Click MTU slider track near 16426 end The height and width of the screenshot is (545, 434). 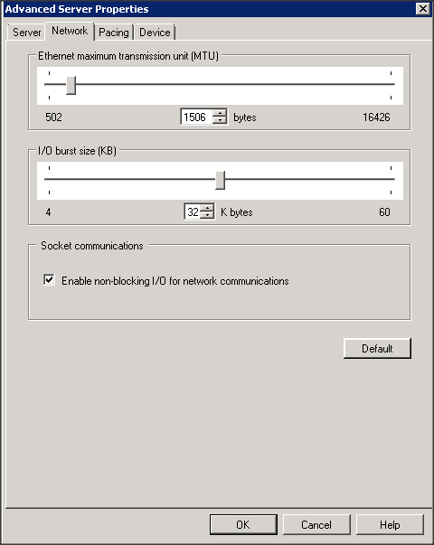(x=382, y=84)
